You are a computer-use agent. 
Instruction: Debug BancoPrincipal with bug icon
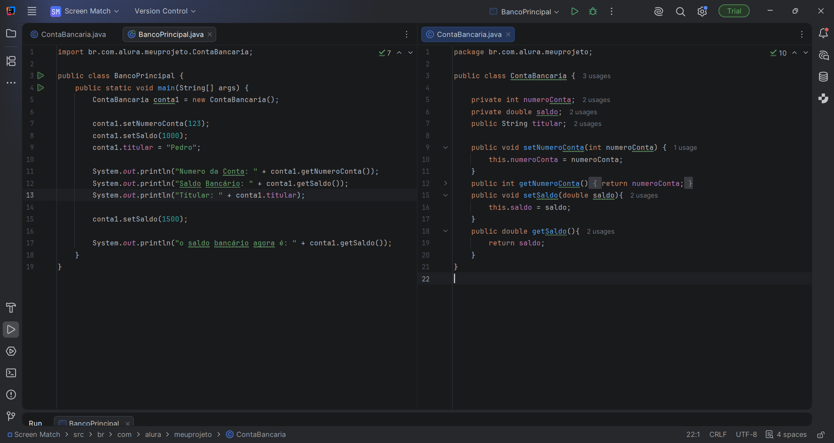[x=593, y=11]
